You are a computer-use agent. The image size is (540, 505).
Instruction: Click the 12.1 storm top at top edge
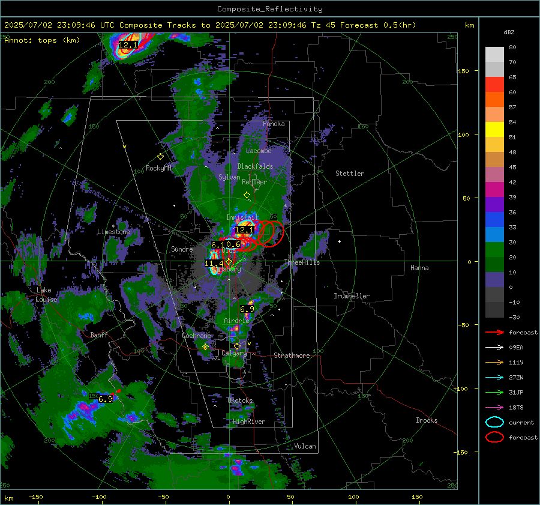(128, 45)
